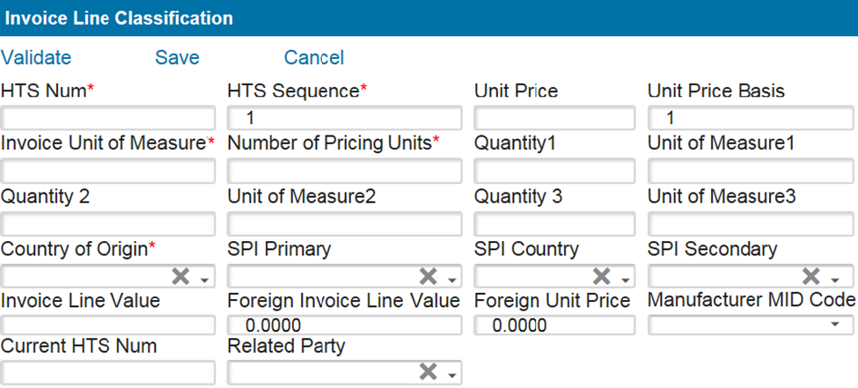
Task: Select the Unit Price input box
Action: click(x=554, y=118)
